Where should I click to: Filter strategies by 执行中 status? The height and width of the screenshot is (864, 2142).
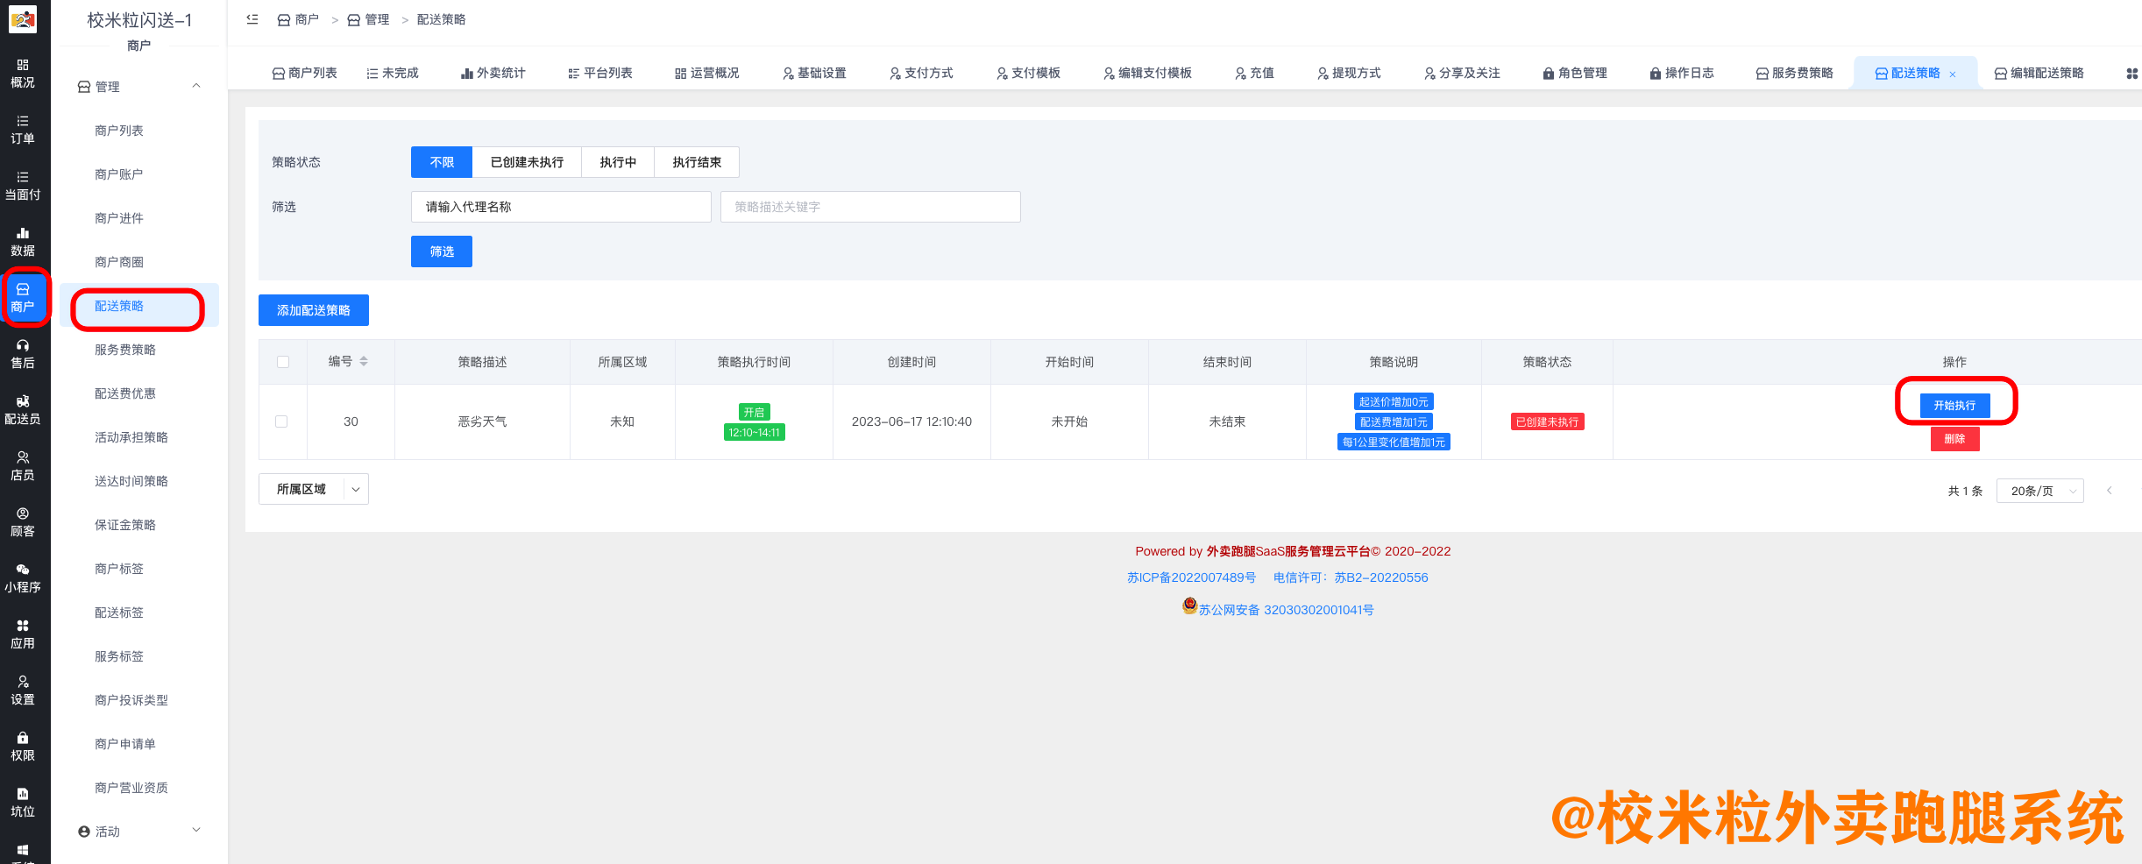tap(618, 161)
